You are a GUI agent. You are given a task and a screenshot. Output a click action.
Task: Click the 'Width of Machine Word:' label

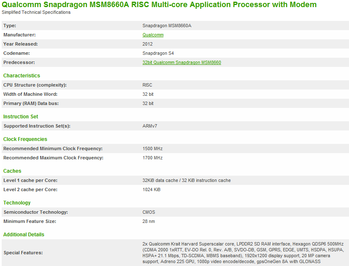30,94
